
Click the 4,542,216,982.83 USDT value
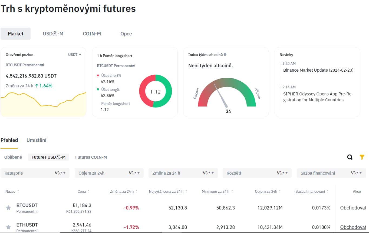point(31,76)
